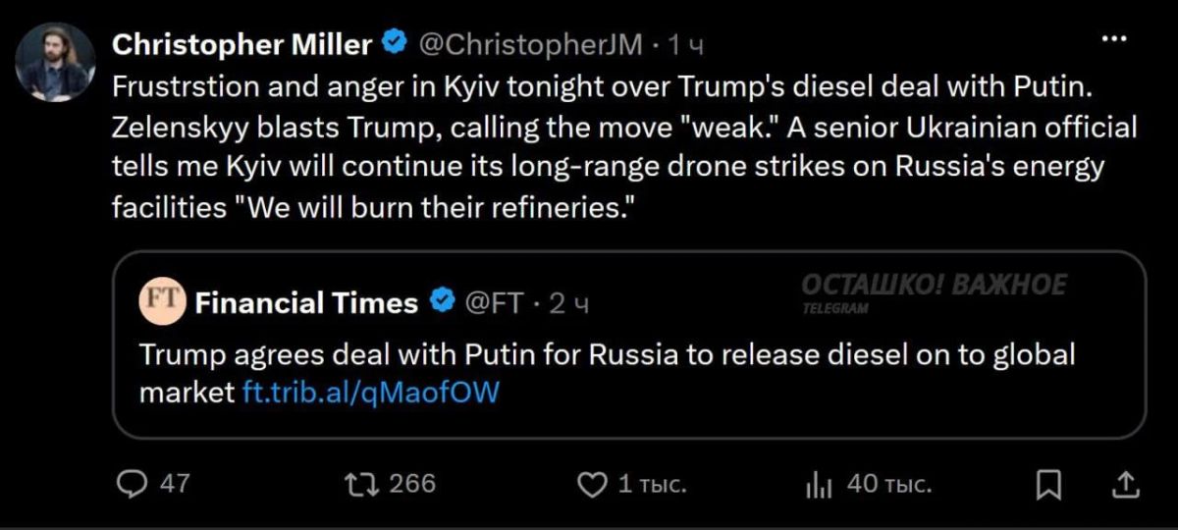Like the tweet with the heart icon
The width and height of the screenshot is (1178, 530).
(x=590, y=485)
